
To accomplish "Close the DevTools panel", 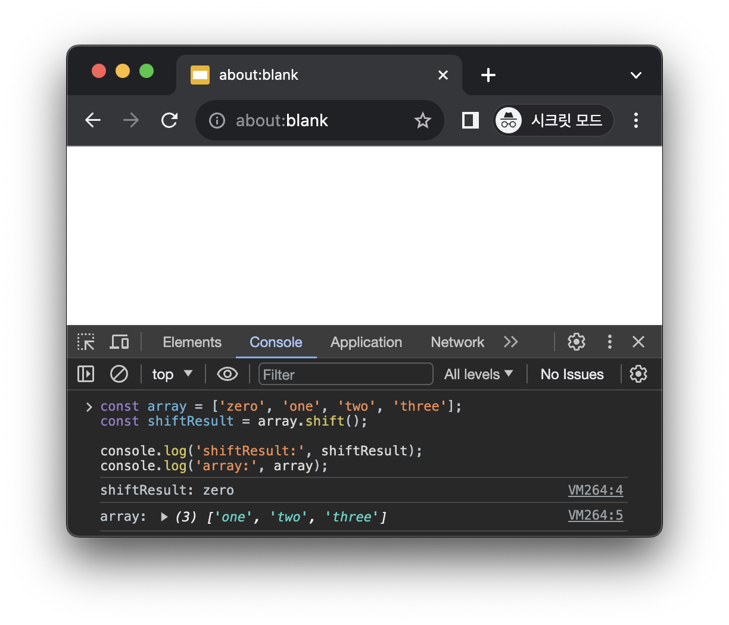I will [638, 342].
